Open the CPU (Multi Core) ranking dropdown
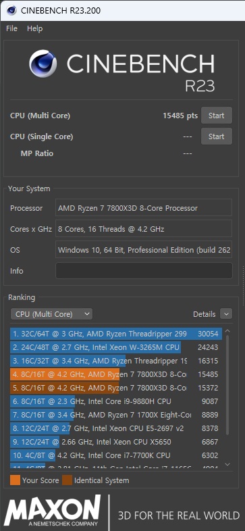This screenshot has width=245, height=531. 51,314
